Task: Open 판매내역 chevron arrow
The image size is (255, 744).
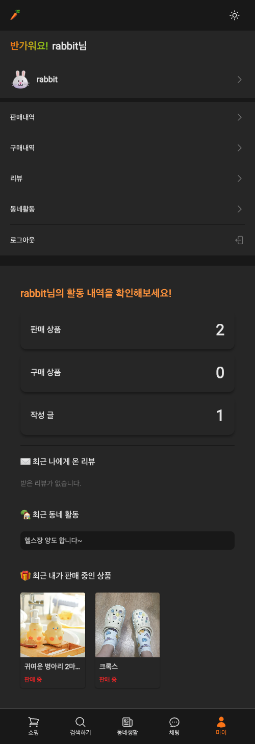Action: click(x=240, y=117)
